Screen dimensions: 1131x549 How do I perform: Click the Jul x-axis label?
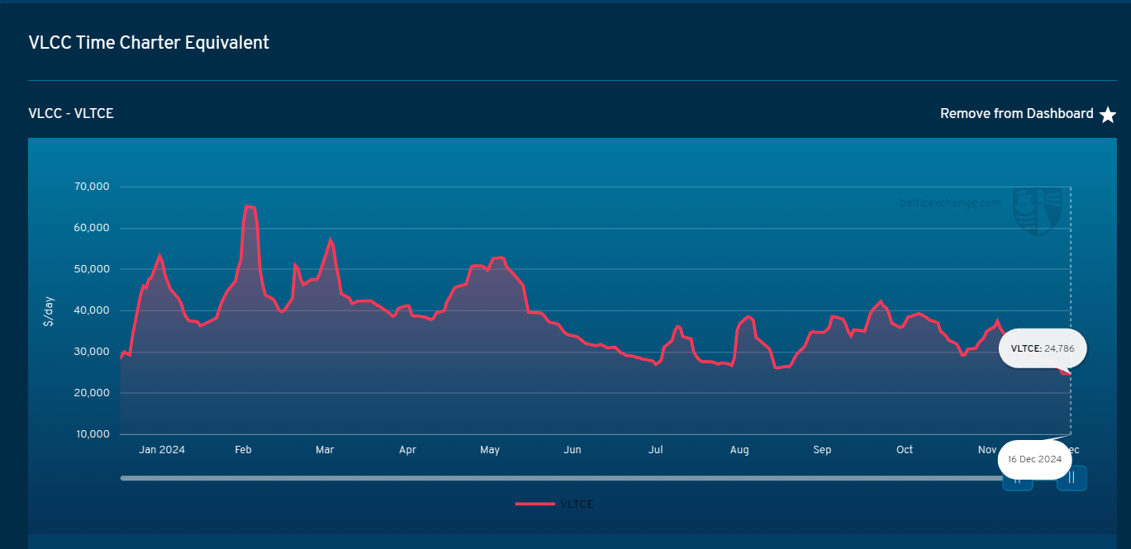click(656, 450)
